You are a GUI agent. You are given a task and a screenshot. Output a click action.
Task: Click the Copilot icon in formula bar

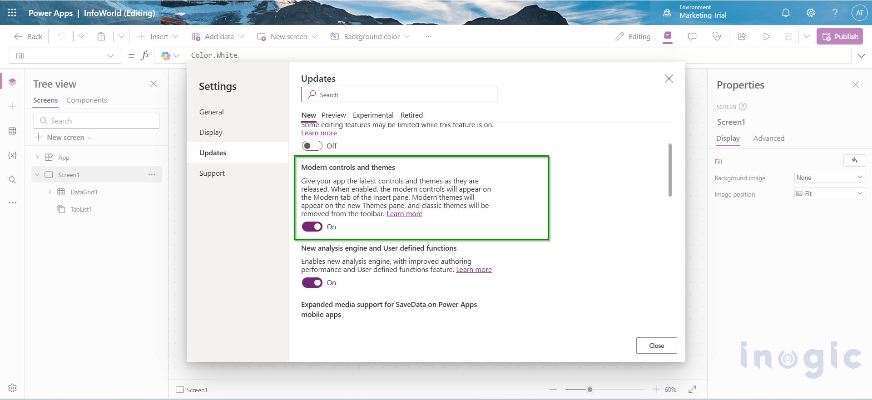(166, 56)
